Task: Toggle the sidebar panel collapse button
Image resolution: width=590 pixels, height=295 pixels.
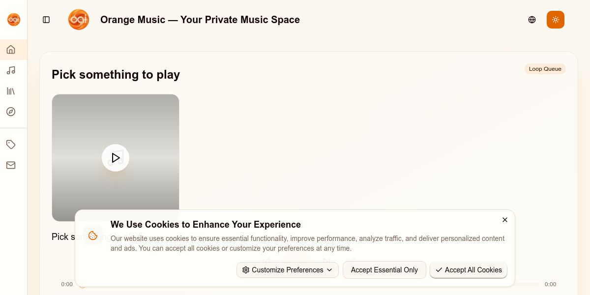Action: point(46,20)
